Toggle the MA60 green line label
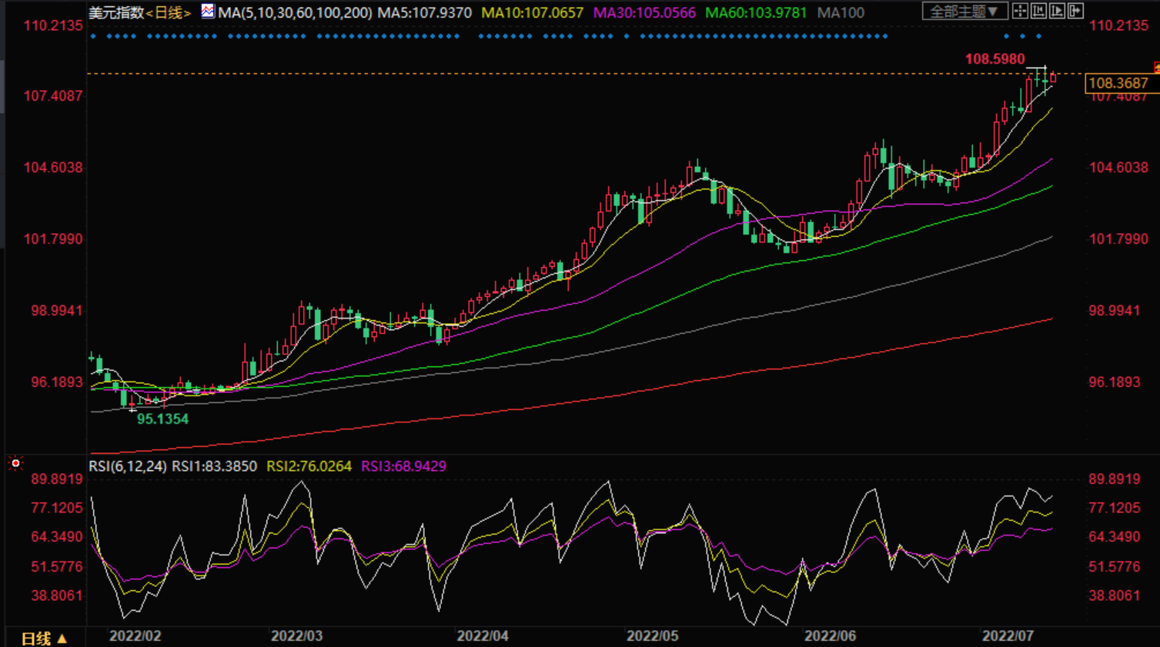The image size is (1160, 647). [756, 13]
